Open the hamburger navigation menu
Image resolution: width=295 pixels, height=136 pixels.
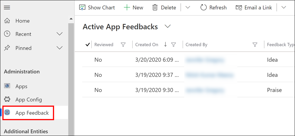pyautogui.click(x=7, y=8)
